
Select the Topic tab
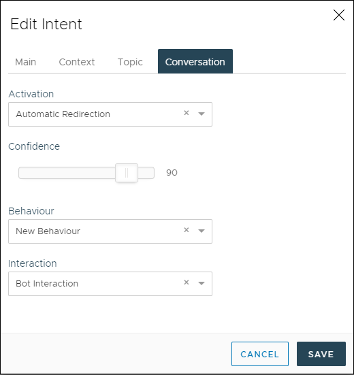click(x=130, y=62)
